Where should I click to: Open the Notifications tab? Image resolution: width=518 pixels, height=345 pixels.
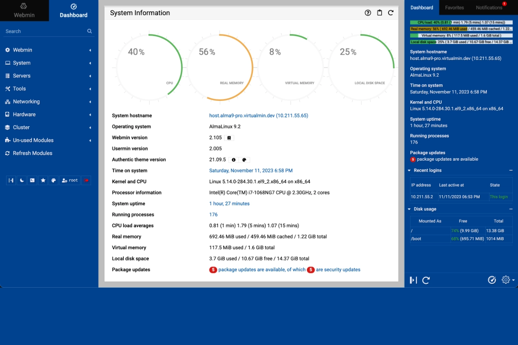pos(489,7)
